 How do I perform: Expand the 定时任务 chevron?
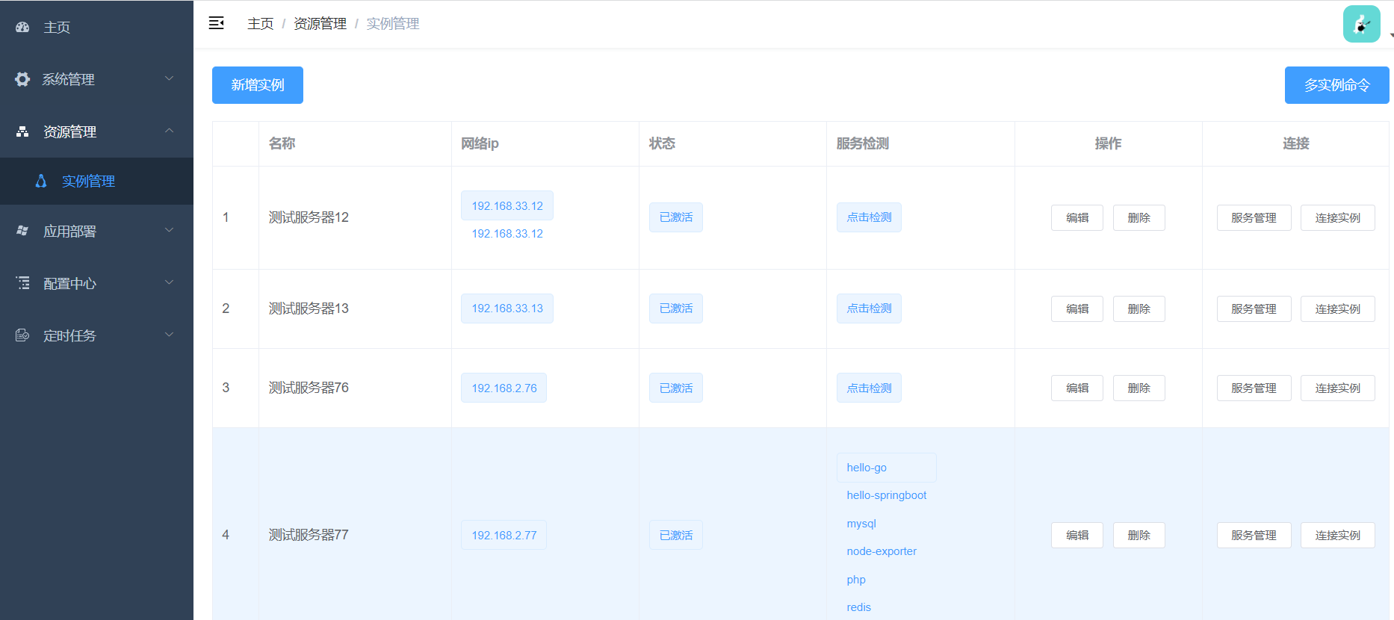pyautogui.click(x=170, y=335)
